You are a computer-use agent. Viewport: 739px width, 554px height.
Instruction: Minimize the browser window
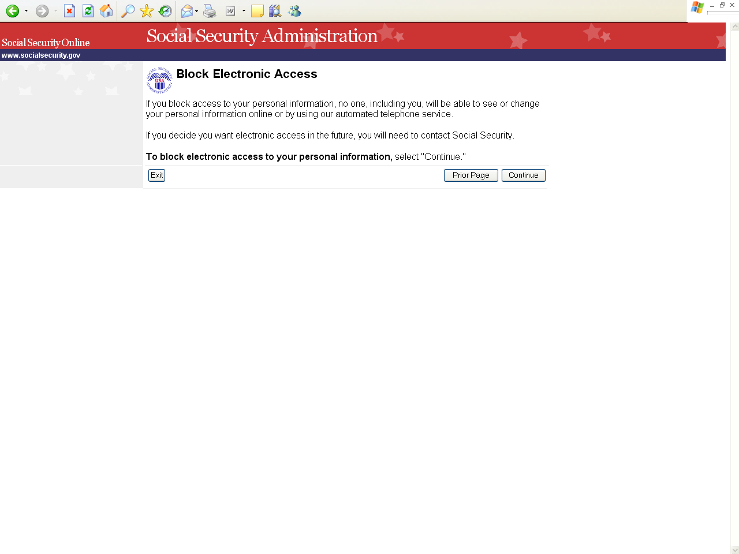(712, 5)
